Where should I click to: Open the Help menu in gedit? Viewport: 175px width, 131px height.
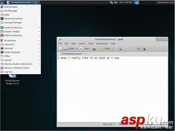click(x=113, y=44)
